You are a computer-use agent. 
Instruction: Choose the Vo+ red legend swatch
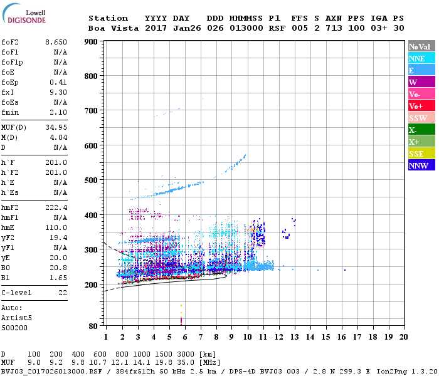click(x=420, y=106)
